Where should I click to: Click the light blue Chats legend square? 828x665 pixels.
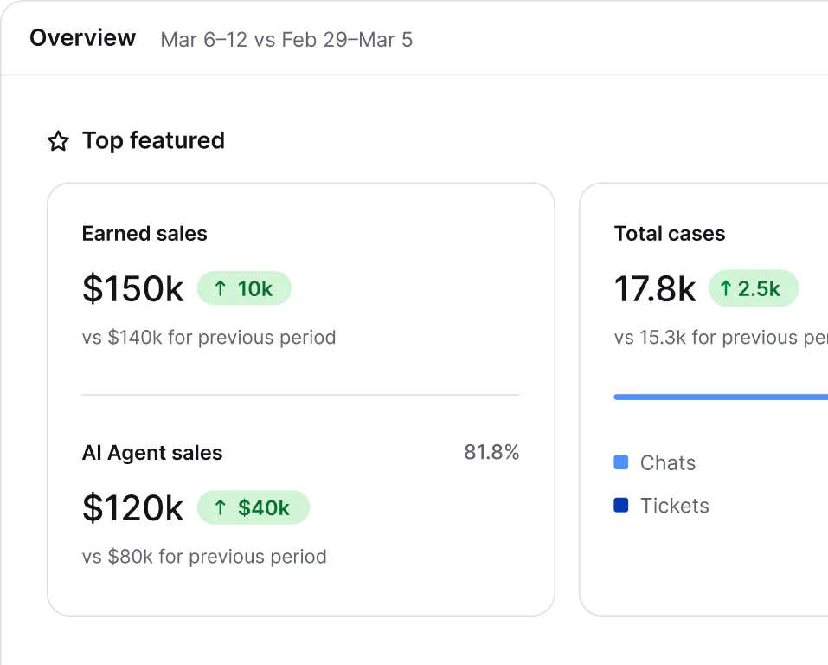tap(621, 462)
